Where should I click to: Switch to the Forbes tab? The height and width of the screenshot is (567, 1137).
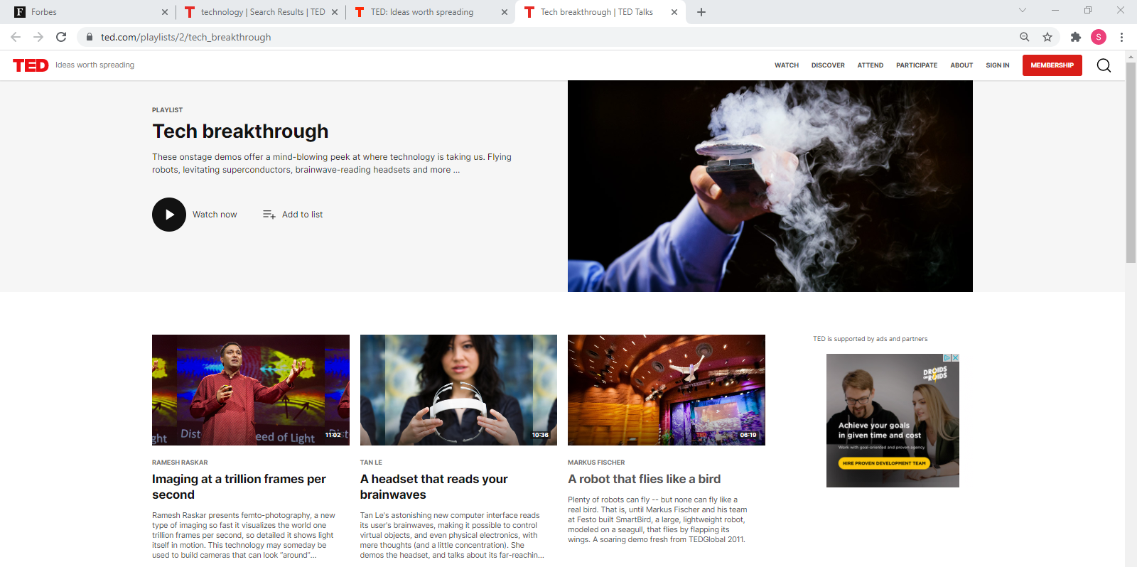[x=85, y=12]
